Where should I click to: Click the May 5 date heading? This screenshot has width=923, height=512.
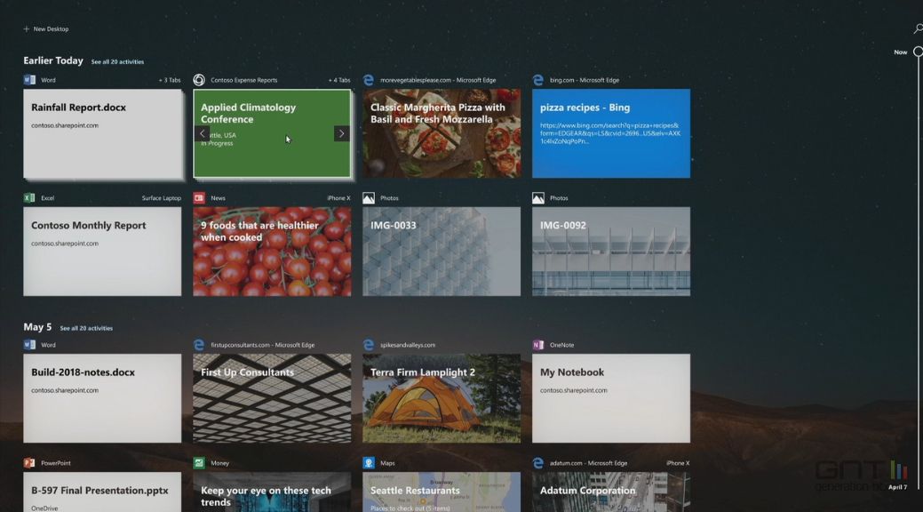coord(37,327)
